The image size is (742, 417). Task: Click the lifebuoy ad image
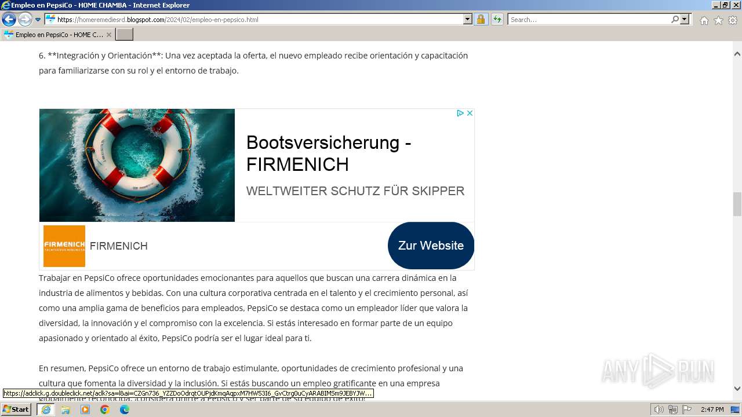137,165
